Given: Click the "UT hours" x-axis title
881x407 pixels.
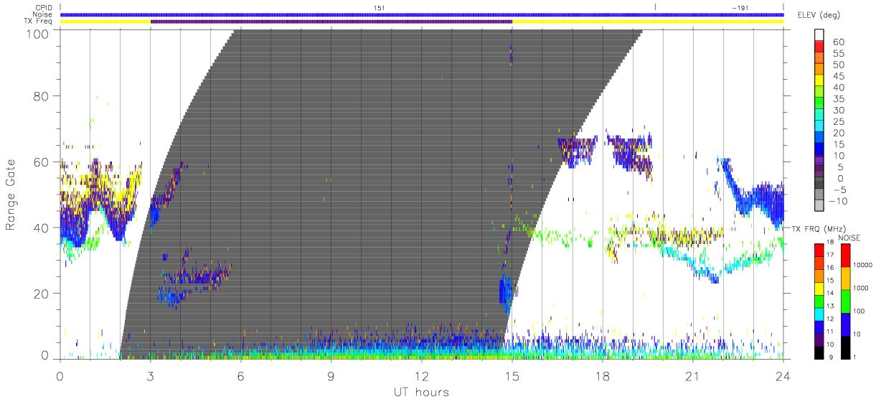Looking at the screenshot, I should (x=420, y=392).
